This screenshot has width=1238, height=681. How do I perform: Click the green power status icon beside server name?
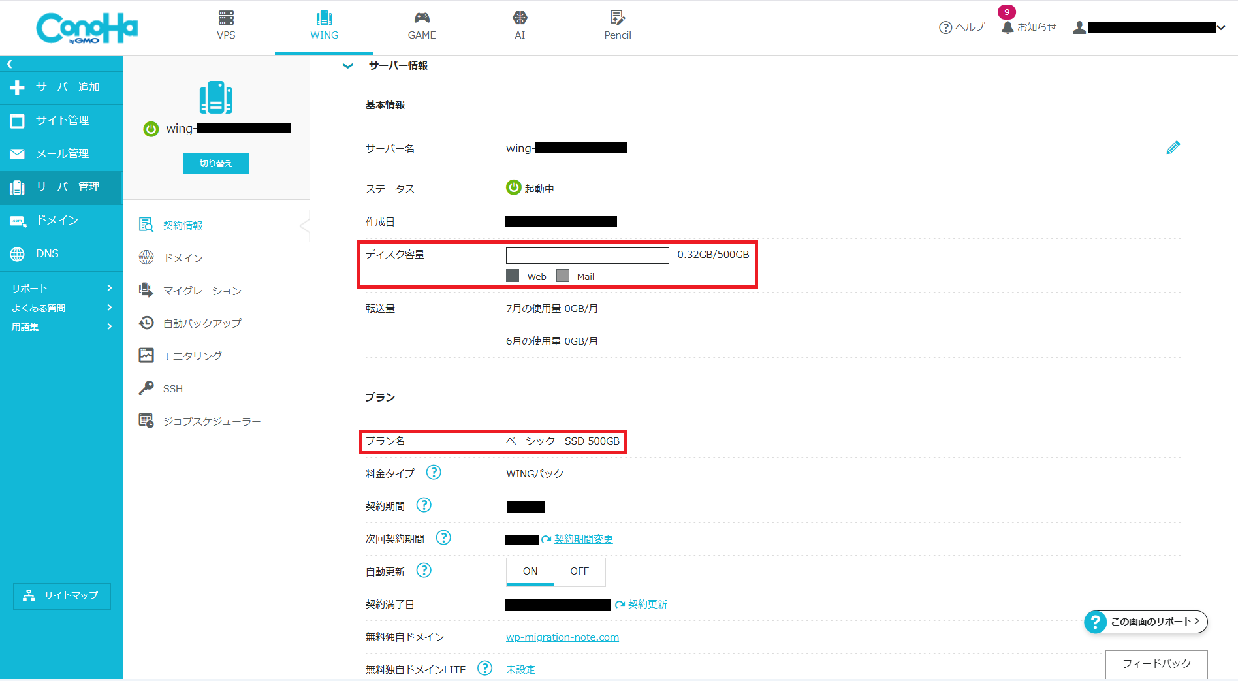(151, 129)
